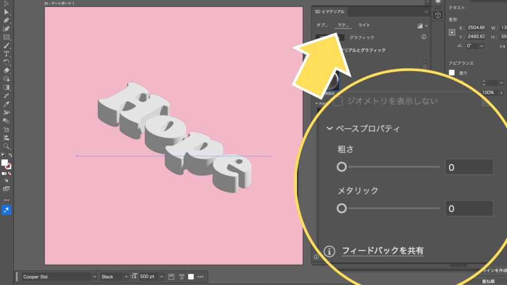Select the Zoom magnifier tool
Viewport: 507px width, 285px height.
(x=6, y=146)
